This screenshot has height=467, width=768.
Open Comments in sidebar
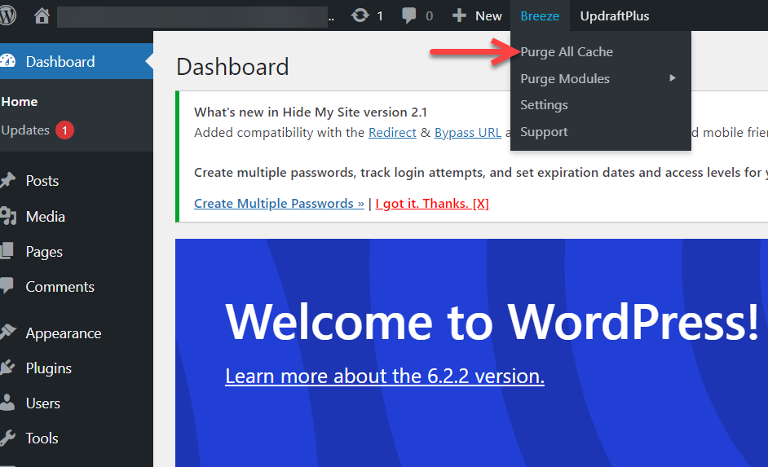click(x=60, y=286)
